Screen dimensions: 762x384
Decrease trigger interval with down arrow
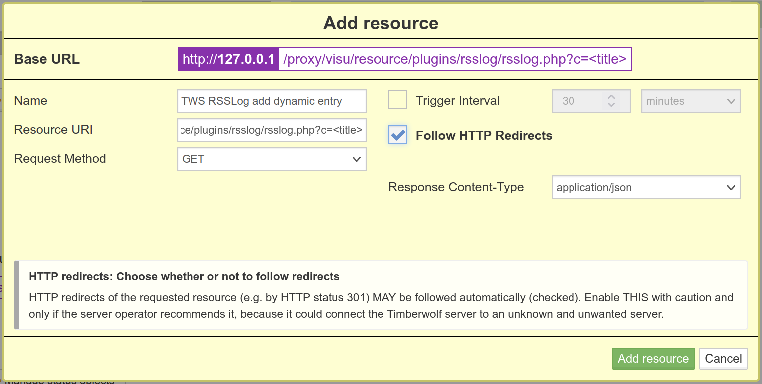pyautogui.click(x=611, y=105)
